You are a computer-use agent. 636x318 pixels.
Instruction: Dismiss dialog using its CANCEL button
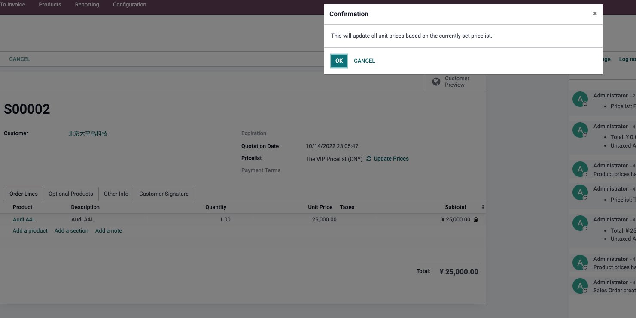pos(365,61)
